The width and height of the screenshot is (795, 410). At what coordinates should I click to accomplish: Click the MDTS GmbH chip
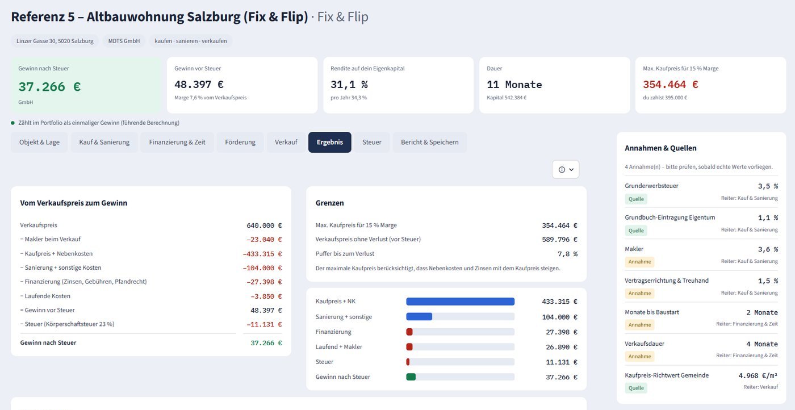coord(124,41)
